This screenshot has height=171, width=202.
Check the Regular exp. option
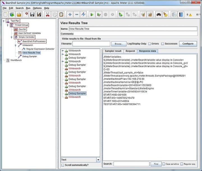[182, 164]
